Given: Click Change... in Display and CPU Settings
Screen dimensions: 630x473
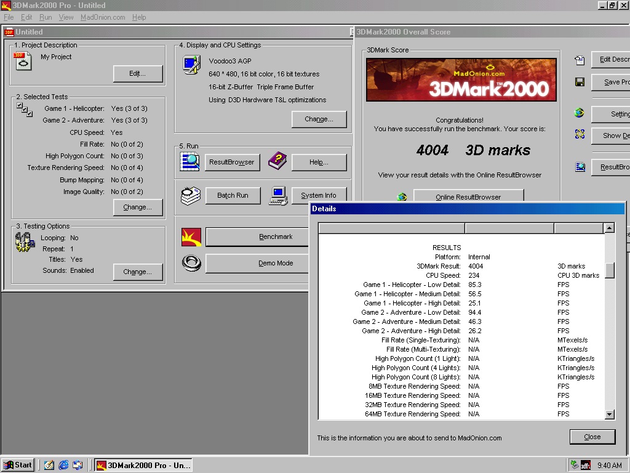Looking at the screenshot, I should 319,119.
